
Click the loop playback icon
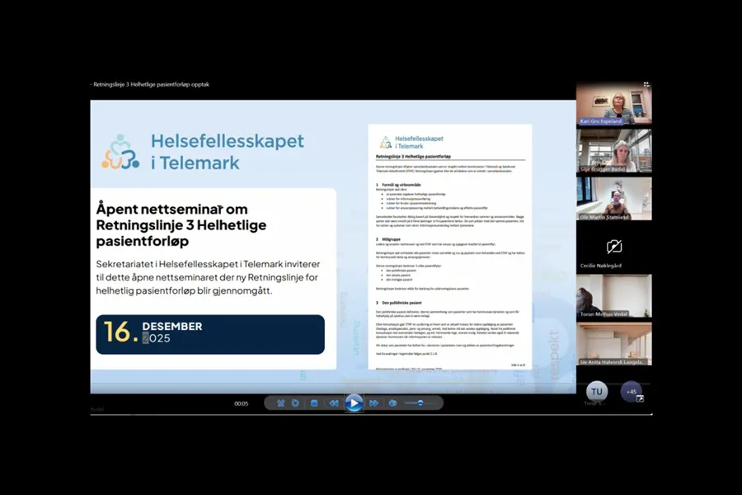coord(295,403)
